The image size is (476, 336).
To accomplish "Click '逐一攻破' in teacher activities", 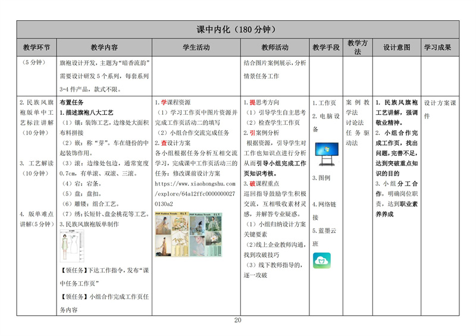I will pyautogui.click(x=255, y=275).
